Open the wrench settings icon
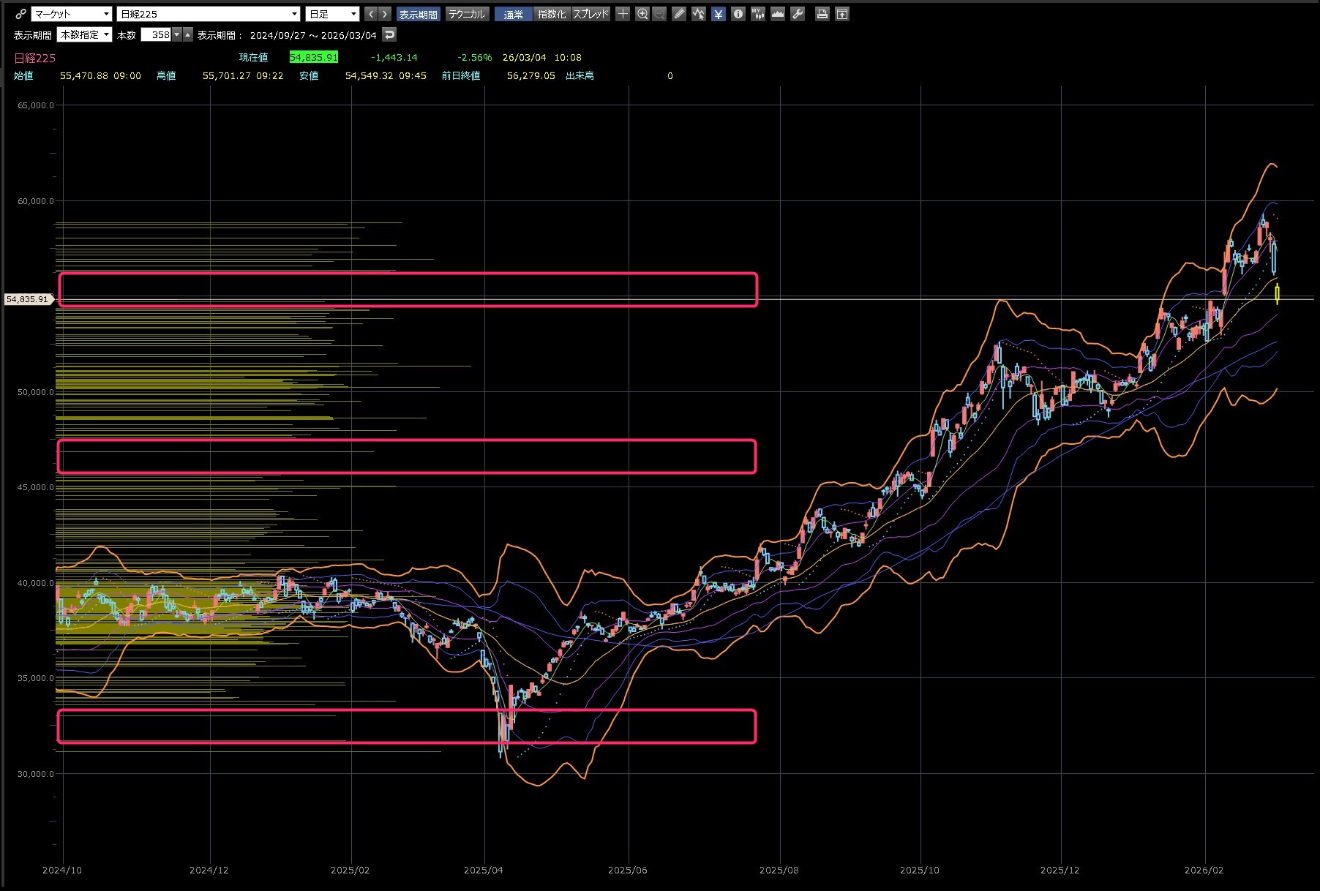The width and height of the screenshot is (1320, 891). (x=798, y=14)
